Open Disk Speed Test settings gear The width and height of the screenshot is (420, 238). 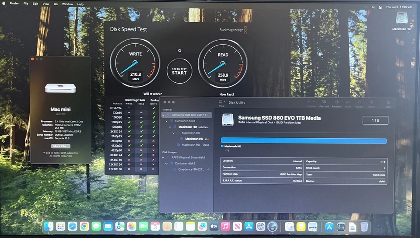coord(180,51)
